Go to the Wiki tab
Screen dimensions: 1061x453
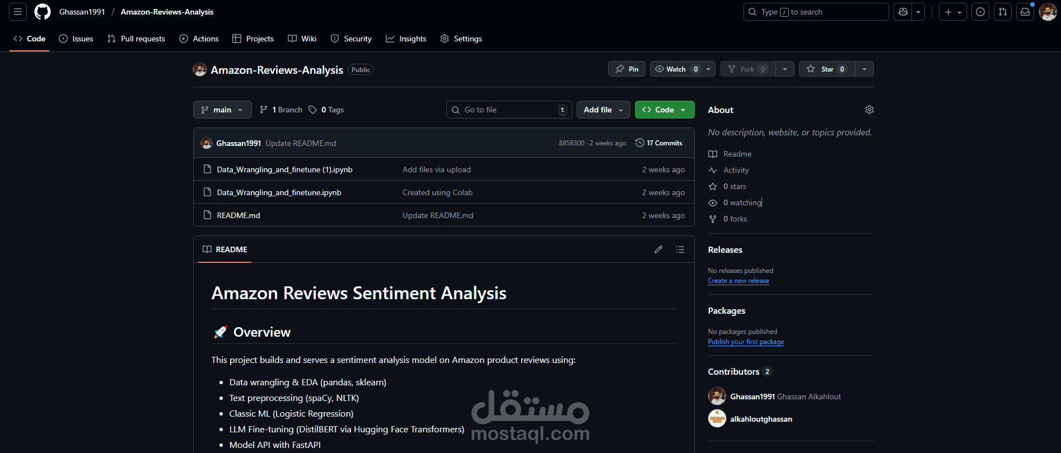pos(302,39)
